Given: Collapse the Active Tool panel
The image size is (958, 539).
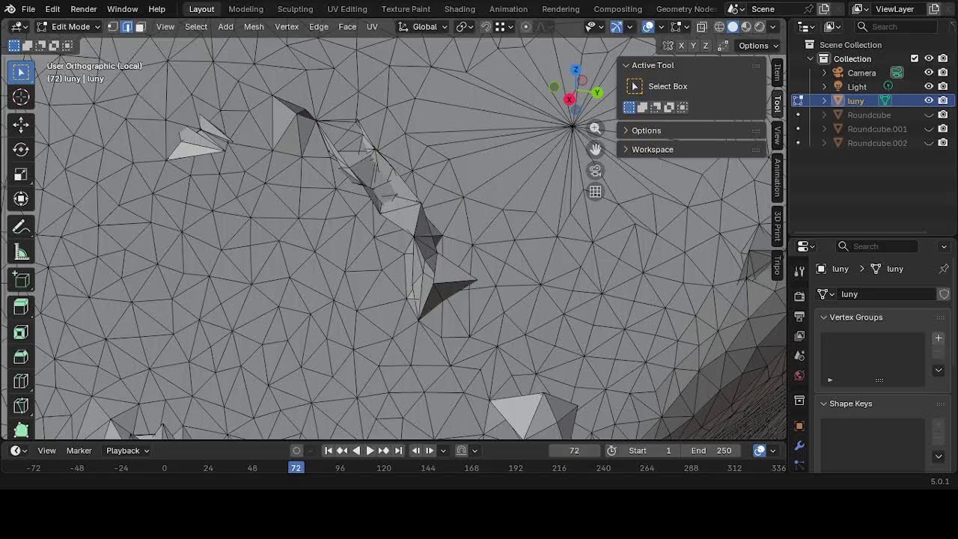Looking at the screenshot, I should tap(626, 65).
